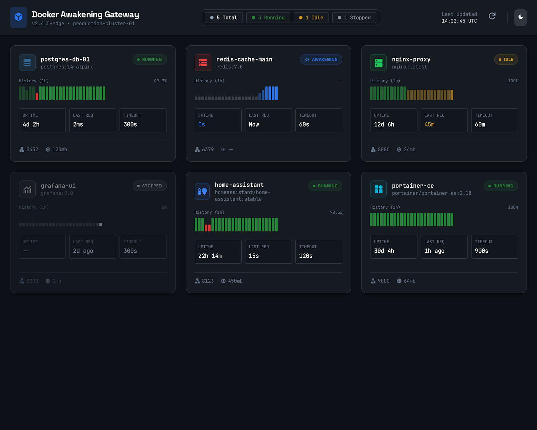Toggle the IDLE badge on nginx-proxy
The width and height of the screenshot is (537, 430).
click(x=506, y=59)
